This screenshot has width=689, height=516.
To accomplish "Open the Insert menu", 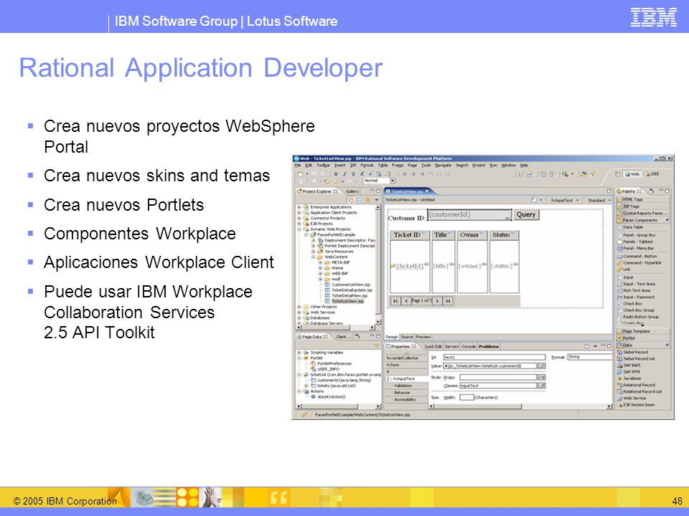I will tap(339, 166).
